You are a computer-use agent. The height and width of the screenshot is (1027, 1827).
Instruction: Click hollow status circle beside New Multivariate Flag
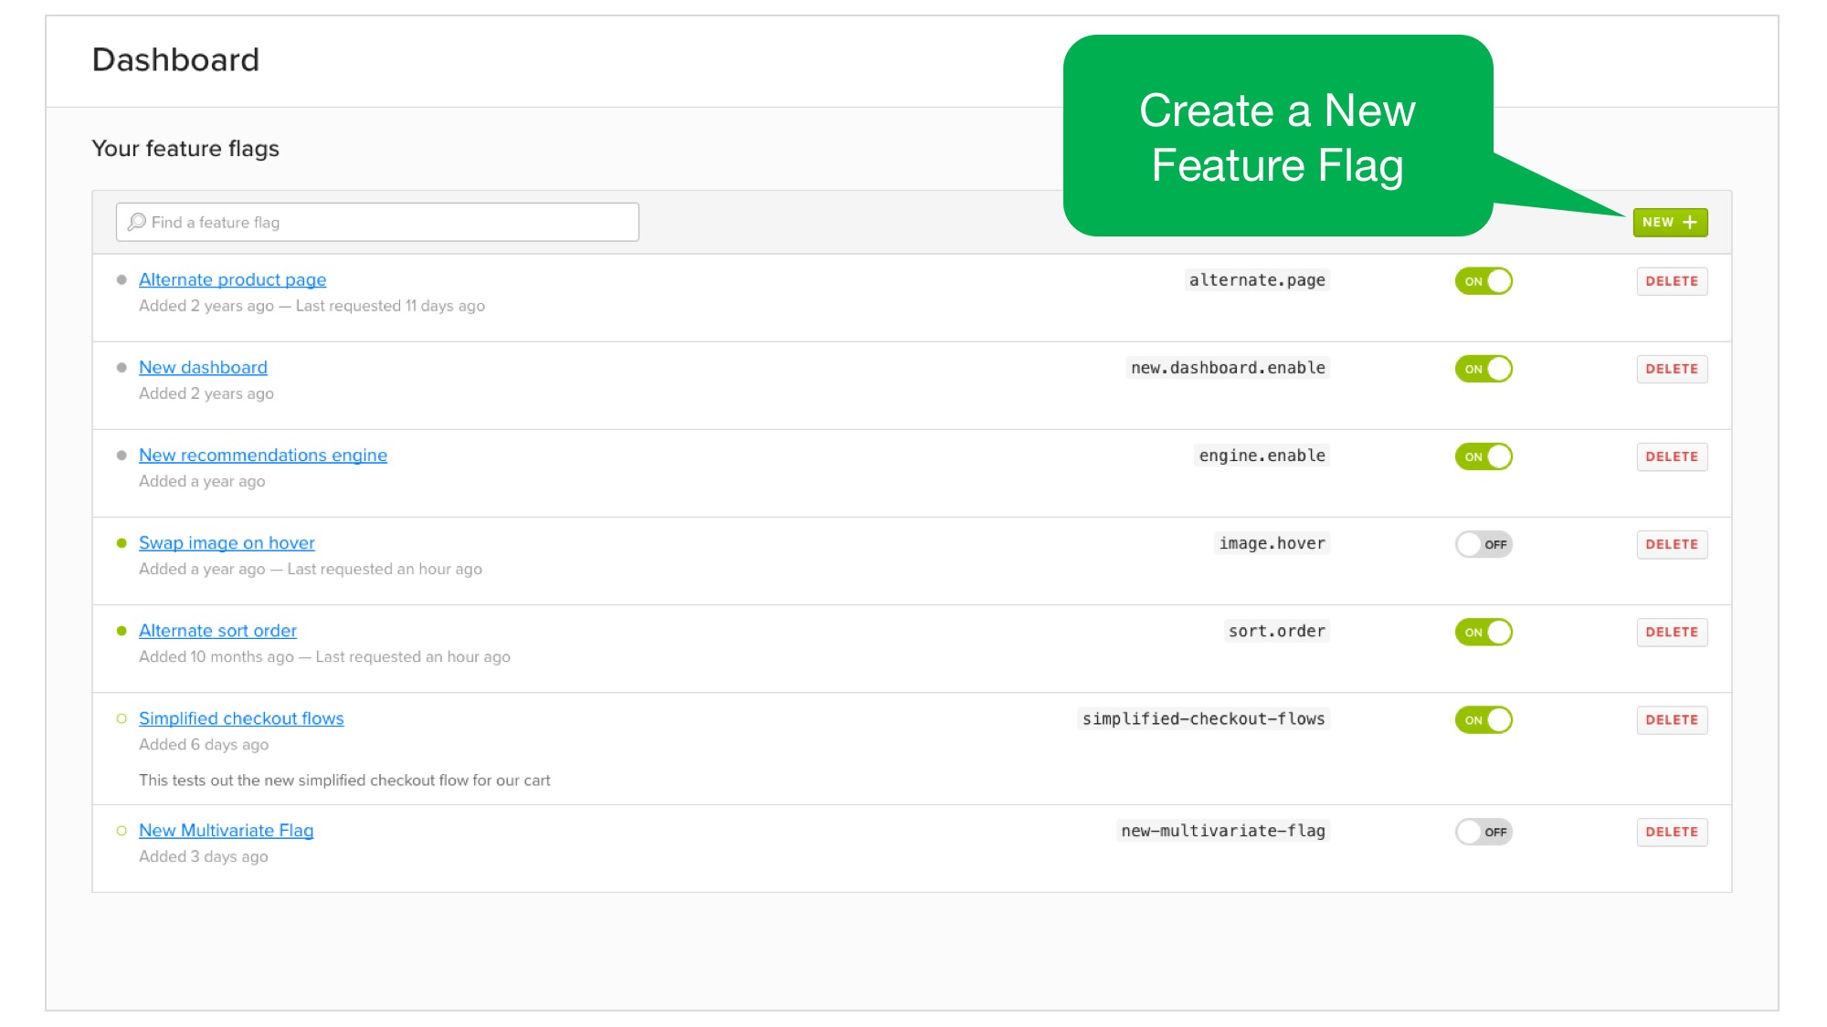click(x=121, y=831)
